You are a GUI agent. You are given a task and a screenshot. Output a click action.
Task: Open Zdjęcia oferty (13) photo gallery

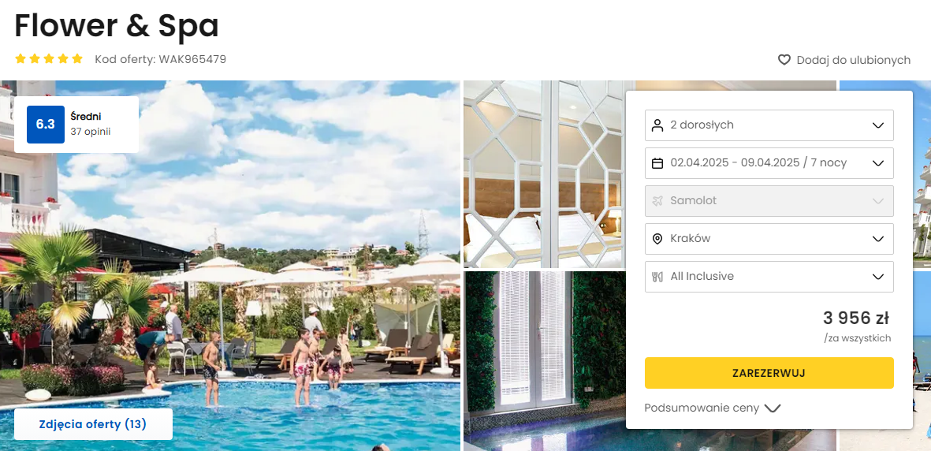(x=93, y=424)
